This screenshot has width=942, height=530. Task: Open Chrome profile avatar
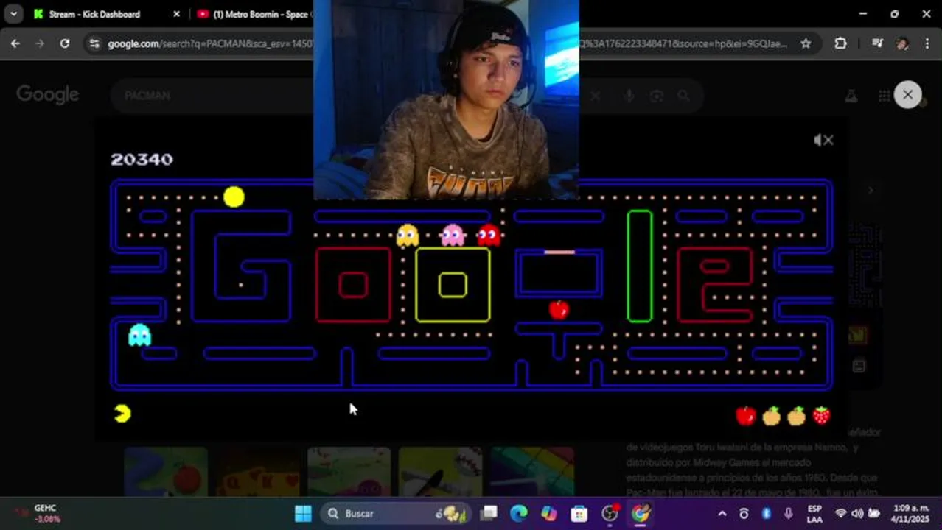click(x=902, y=43)
